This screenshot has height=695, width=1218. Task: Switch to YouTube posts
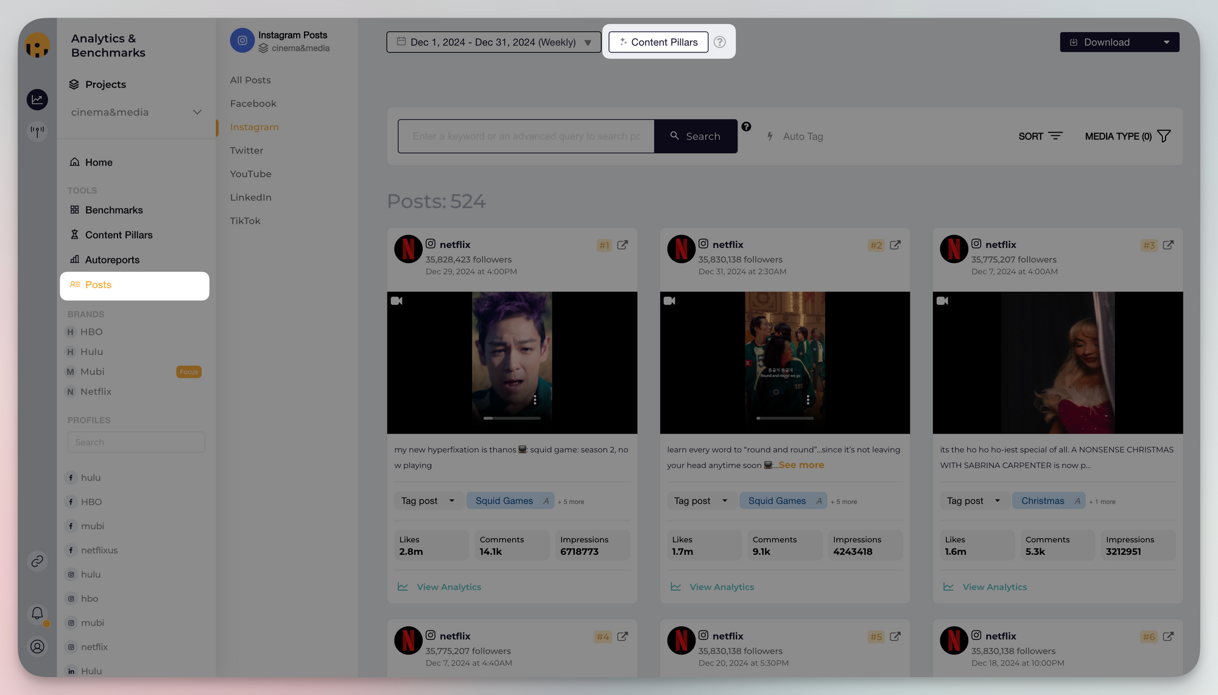[251, 174]
